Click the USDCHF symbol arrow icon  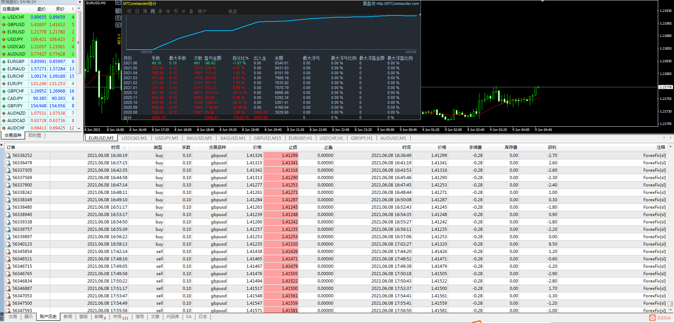(x=4, y=17)
